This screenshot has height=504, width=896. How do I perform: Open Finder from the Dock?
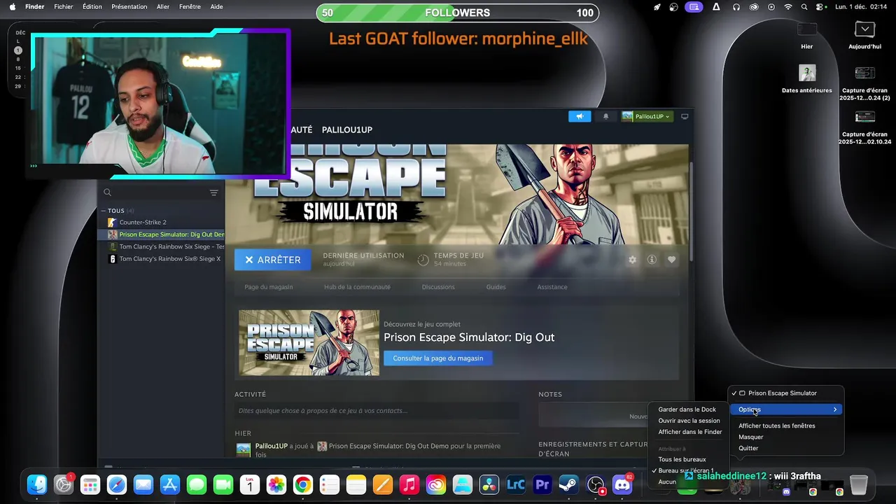37,484
